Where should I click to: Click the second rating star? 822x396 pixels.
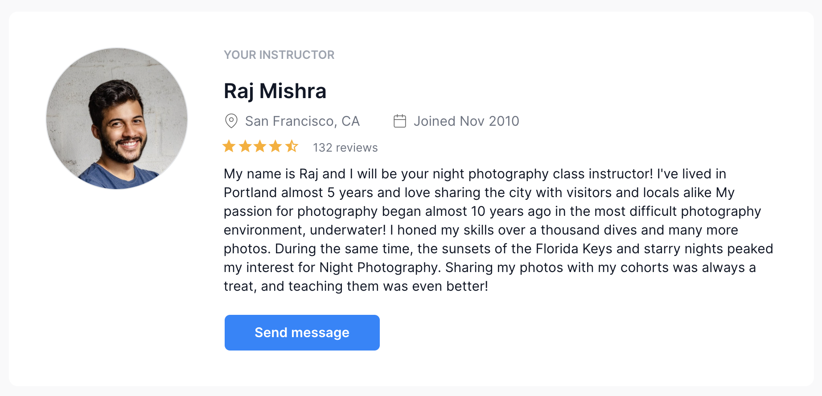pos(245,146)
